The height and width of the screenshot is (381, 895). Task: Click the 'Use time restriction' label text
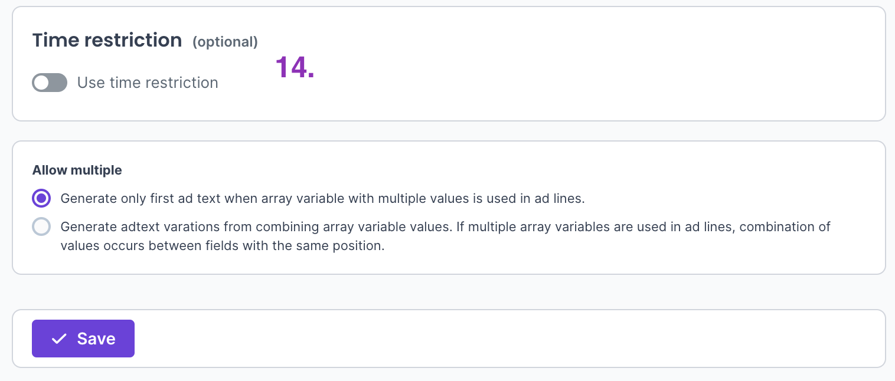(x=148, y=83)
